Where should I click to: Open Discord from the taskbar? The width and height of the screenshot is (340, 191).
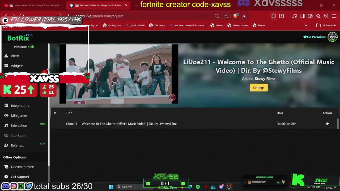click(221, 187)
